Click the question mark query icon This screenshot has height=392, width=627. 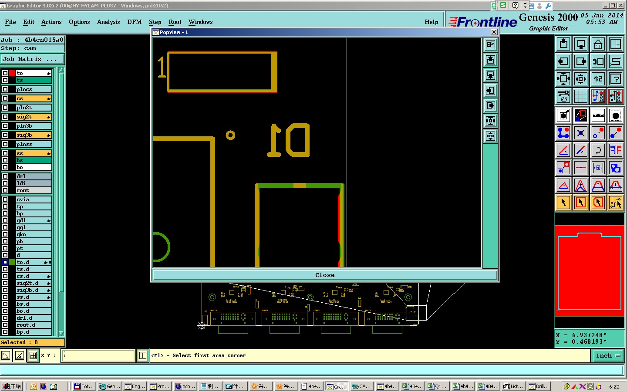[x=616, y=79]
